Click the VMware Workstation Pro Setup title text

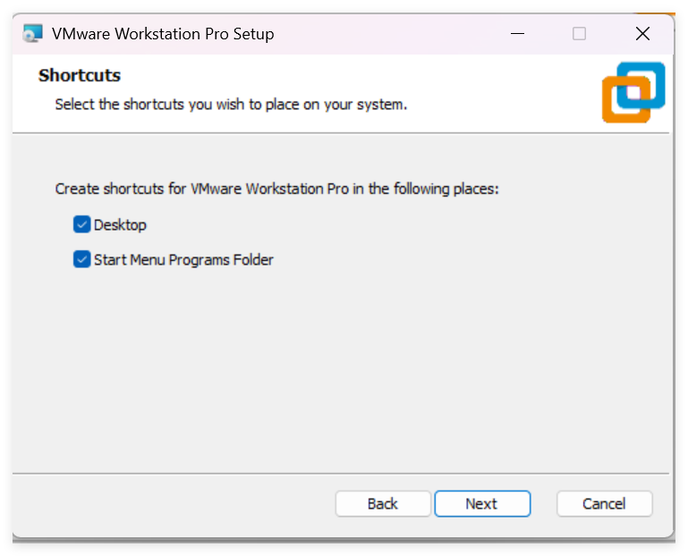click(x=163, y=34)
